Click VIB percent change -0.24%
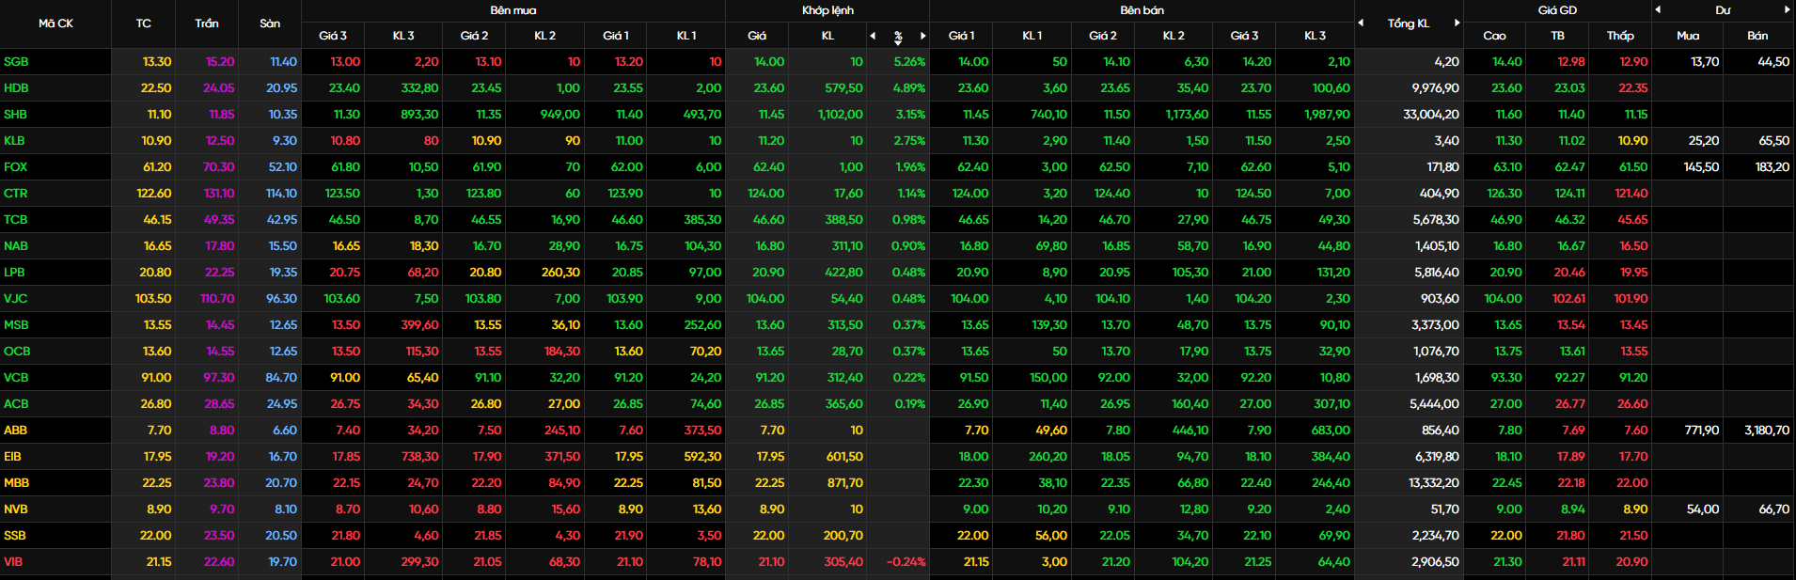The height and width of the screenshot is (580, 1796). click(906, 562)
